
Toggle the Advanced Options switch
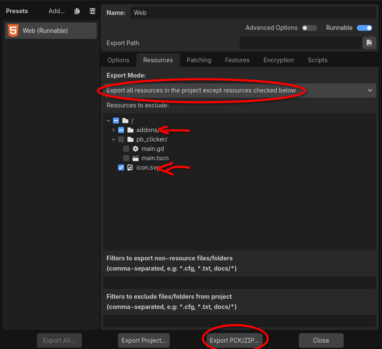click(x=310, y=28)
